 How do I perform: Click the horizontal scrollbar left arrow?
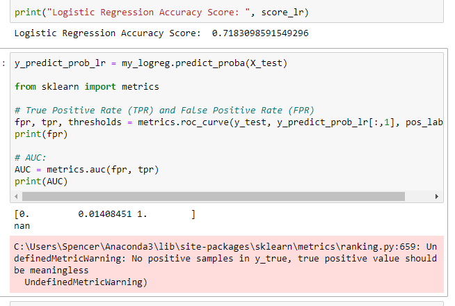(18, 197)
